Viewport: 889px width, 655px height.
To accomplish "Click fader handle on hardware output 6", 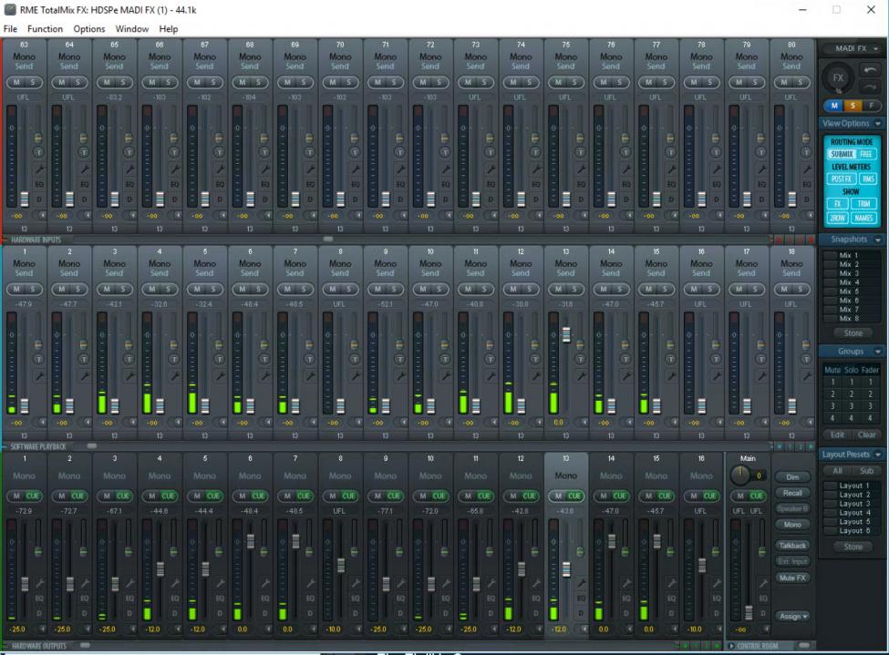I will 250,540.
